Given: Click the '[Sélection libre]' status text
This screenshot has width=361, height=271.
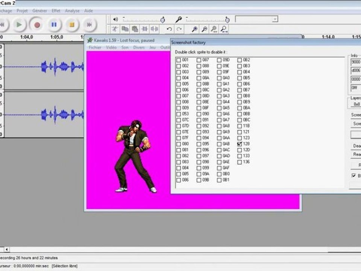Looking at the screenshot, I should 65,266.
